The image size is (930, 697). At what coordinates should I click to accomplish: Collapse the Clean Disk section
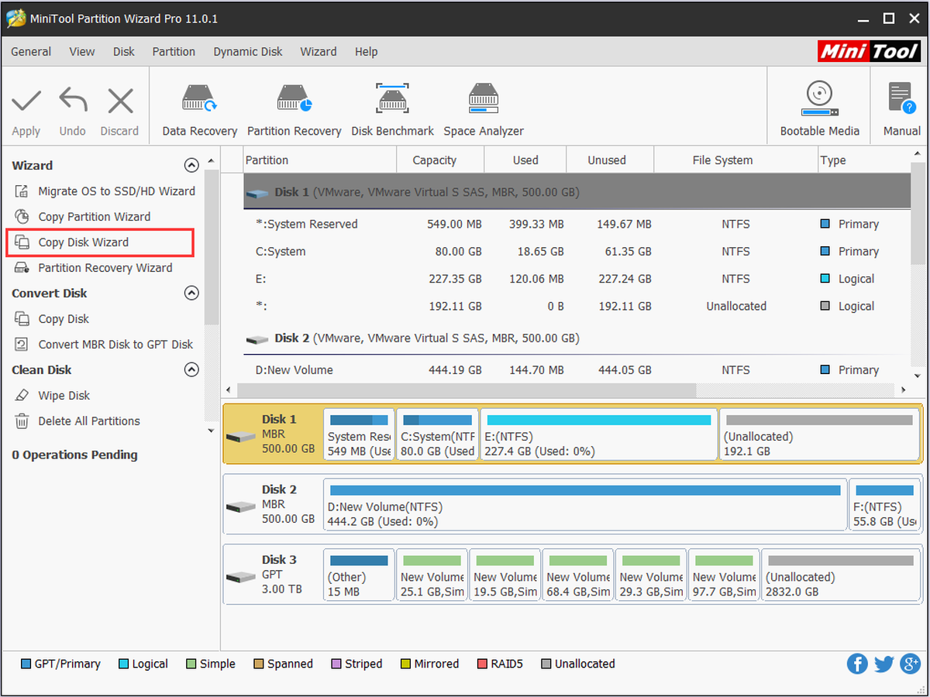click(x=191, y=369)
